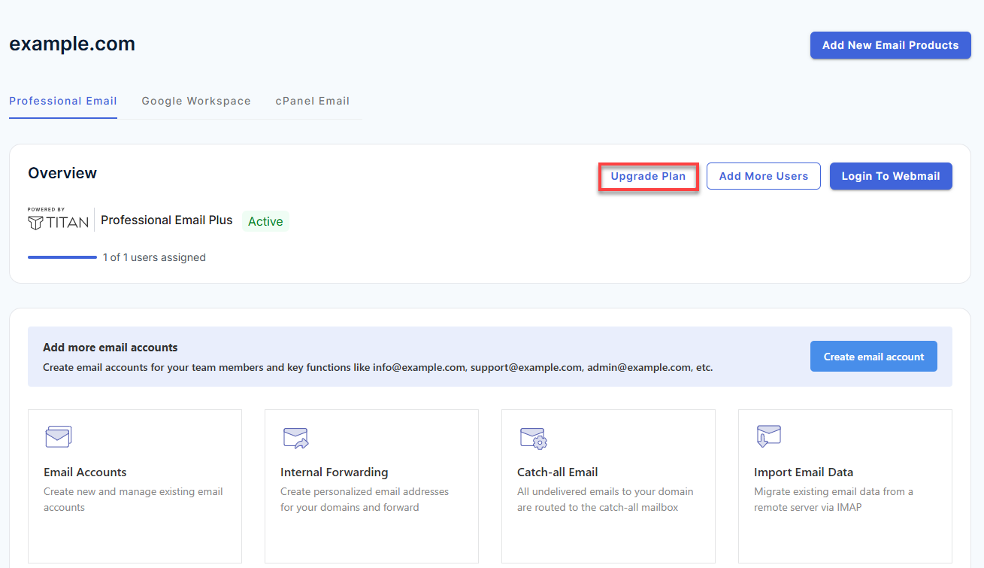The height and width of the screenshot is (568, 984).
Task: Click the "1 of 1 users assigned" text
Action: (154, 257)
